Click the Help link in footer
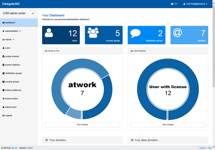The image size is (215, 150). 210,147
